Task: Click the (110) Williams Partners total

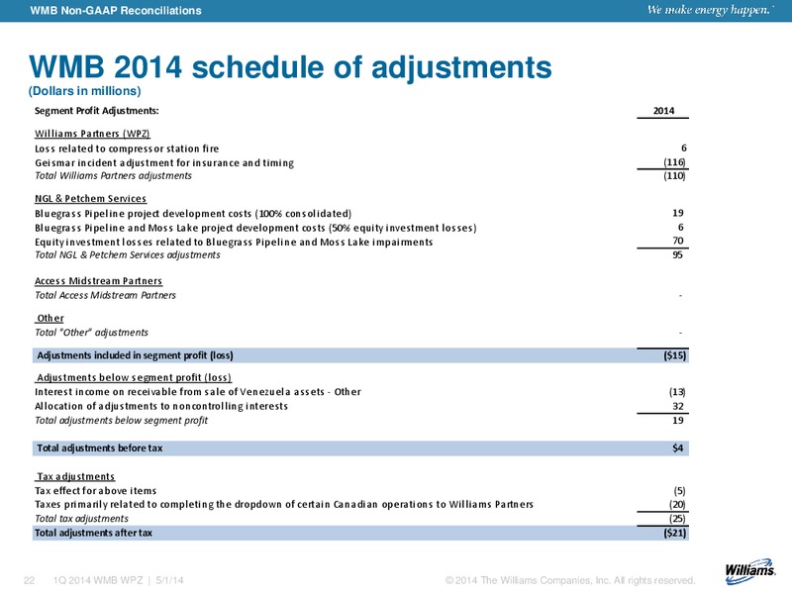Action: tap(674, 176)
